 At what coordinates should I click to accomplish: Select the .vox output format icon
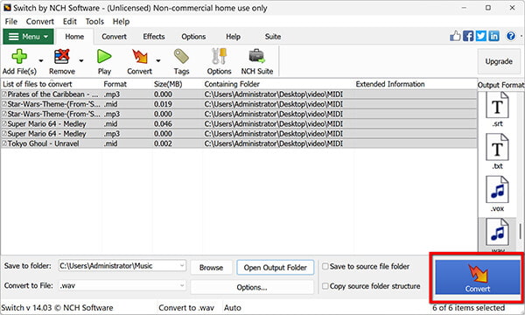[x=497, y=190]
